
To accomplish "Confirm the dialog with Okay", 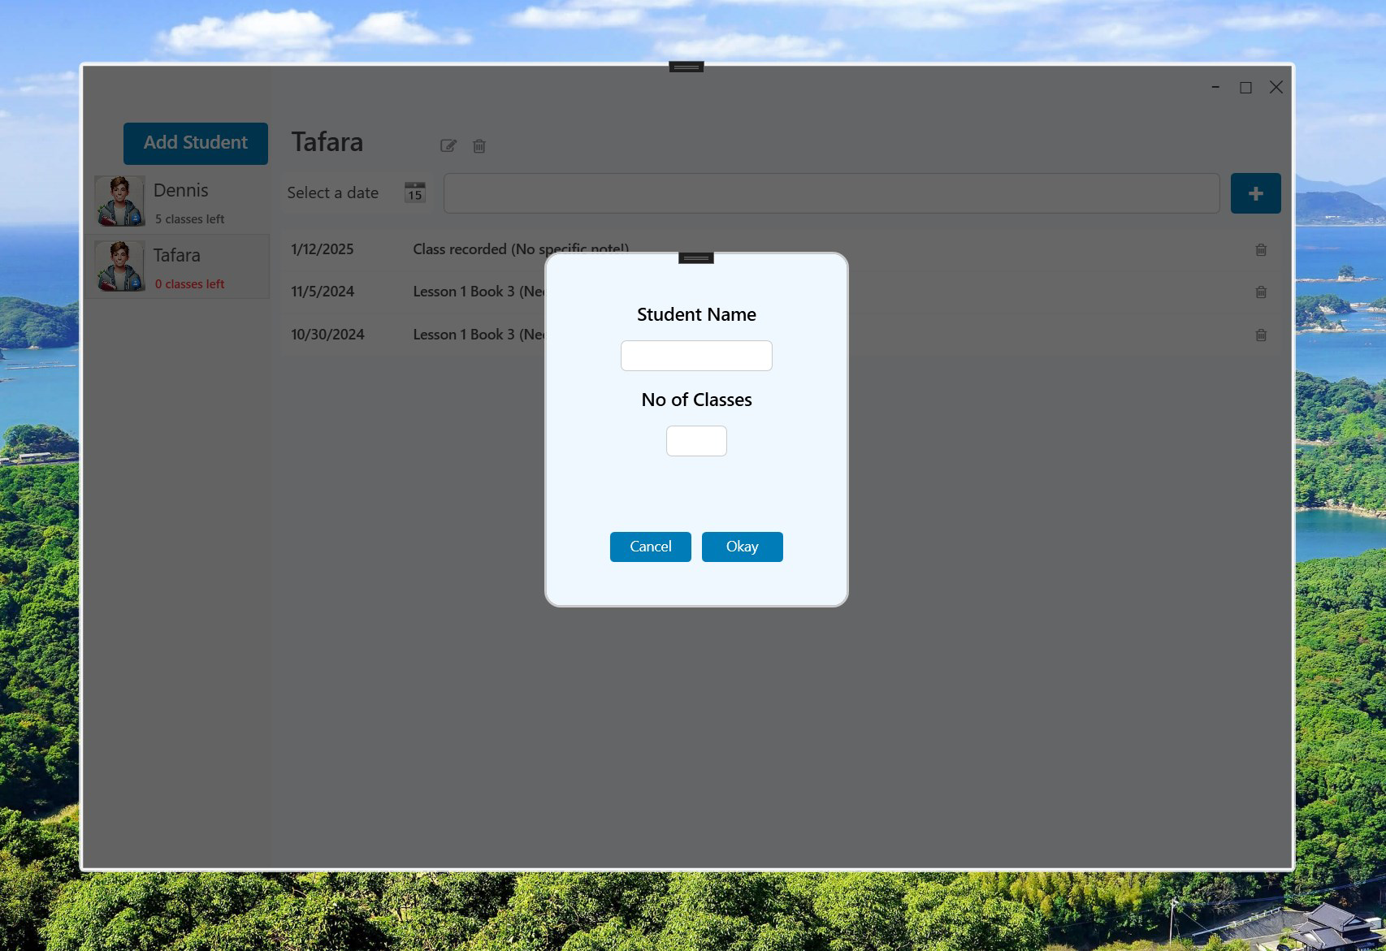I will coord(743,547).
